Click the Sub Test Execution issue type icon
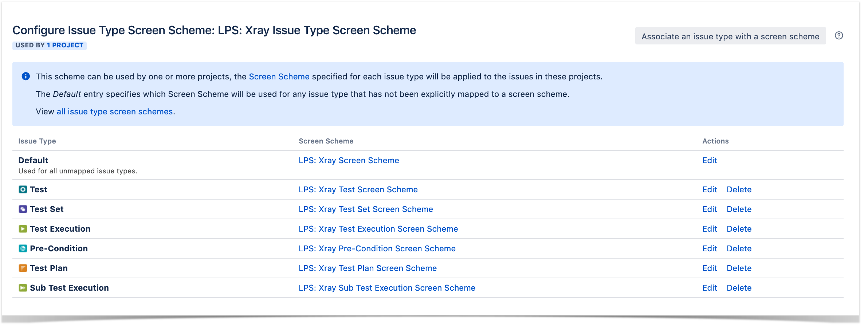 (23, 288)
